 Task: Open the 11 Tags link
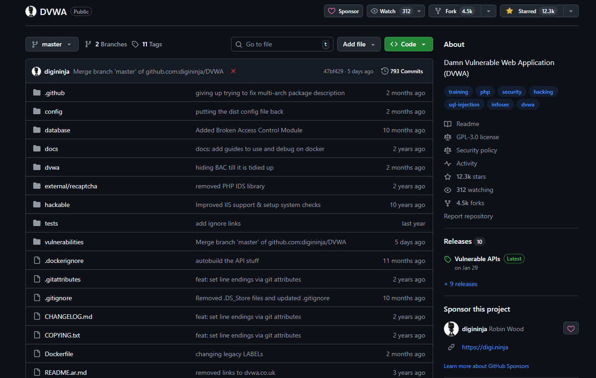(147, 44)
